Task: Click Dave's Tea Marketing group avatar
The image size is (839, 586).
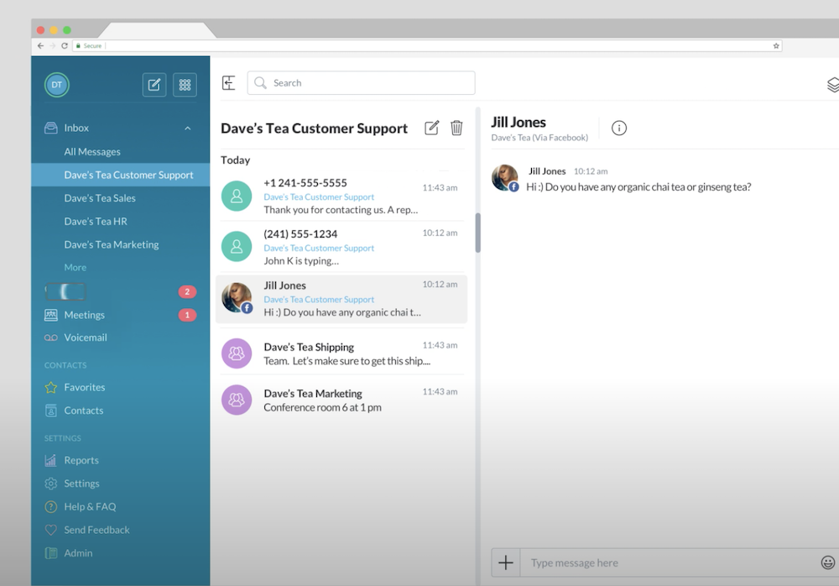Action: pyautogui.click(x=237, y=400)
